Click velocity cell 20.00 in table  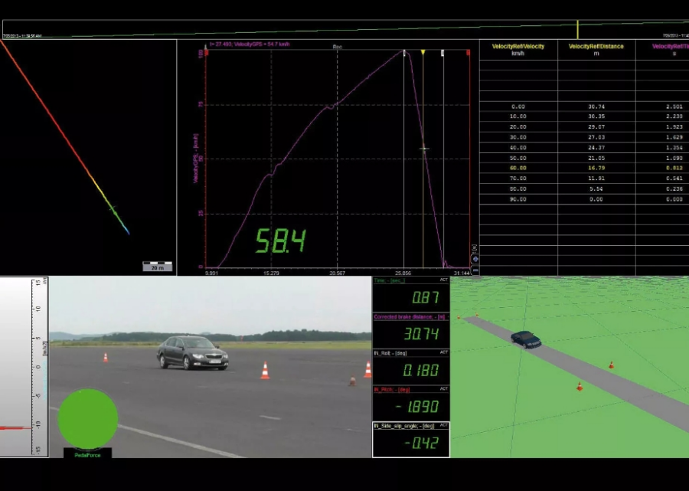[x=518, y=127]
